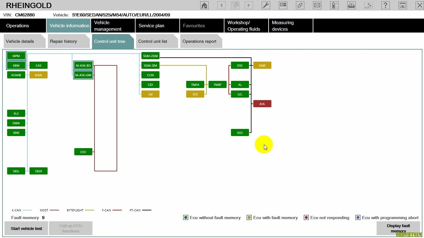
Task: Select the AL control unit
Action: point(240,85)
